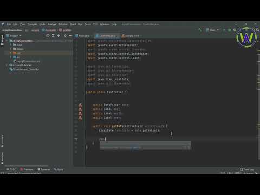Open the Main run configuration dropdown

pos(212,30)
